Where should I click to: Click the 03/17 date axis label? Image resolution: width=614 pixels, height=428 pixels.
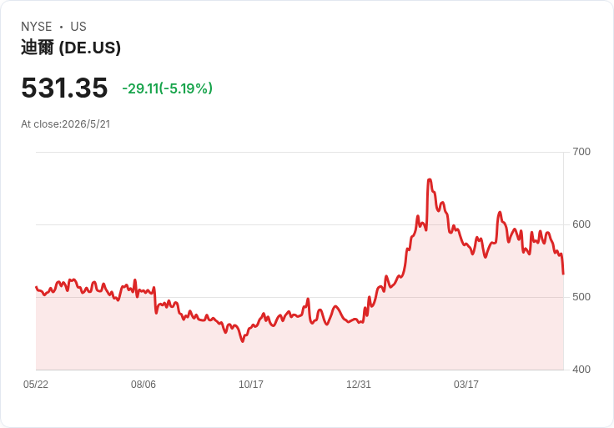tap(466, 384)
